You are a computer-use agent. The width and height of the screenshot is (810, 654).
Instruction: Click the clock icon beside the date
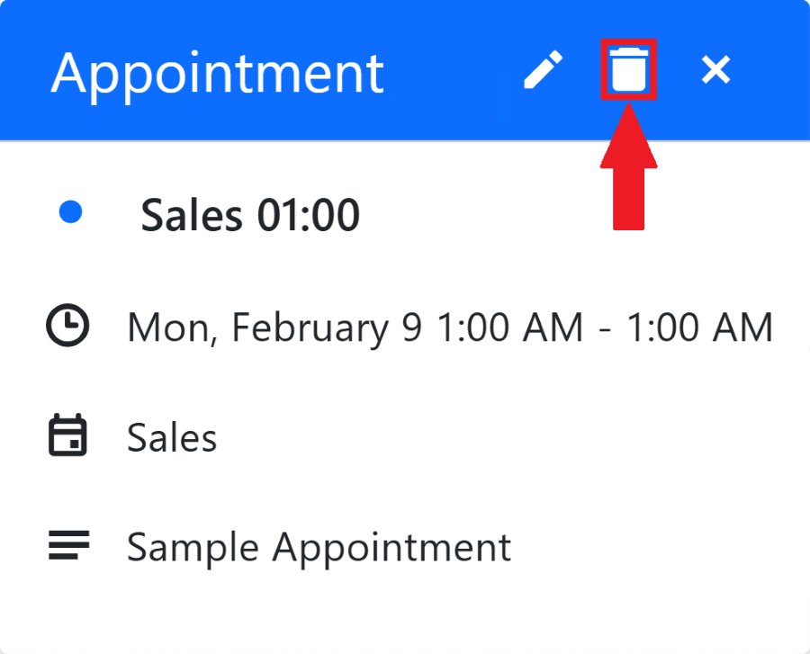point(67,327)
